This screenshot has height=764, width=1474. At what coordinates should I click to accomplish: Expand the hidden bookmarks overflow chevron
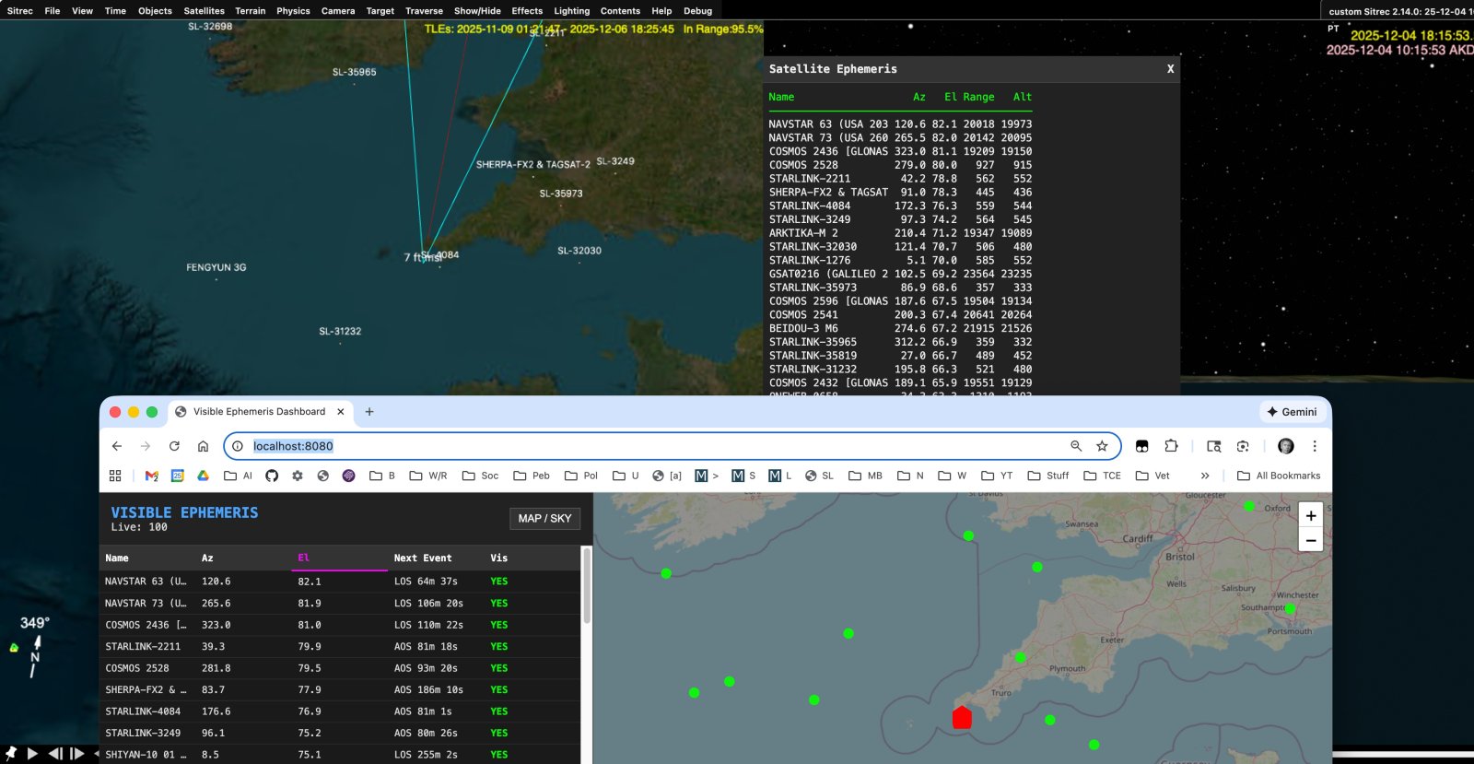(x=1204, y=476)
